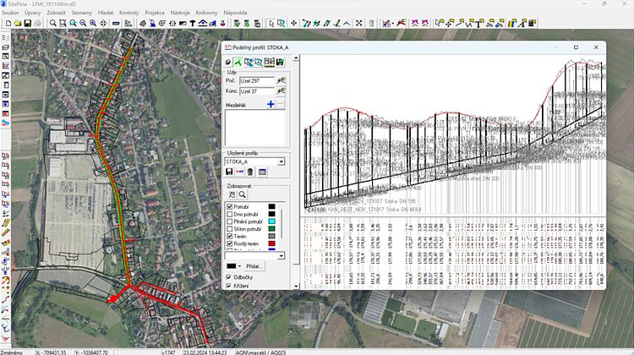This screenshot has height=355, width=634.
Task: Open the dropdown below the display list
Action: tap(281, 255)
